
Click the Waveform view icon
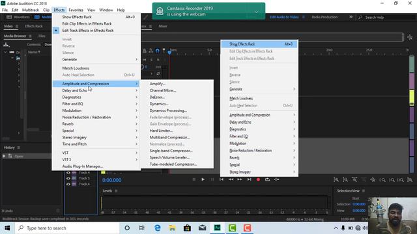(9, 17)
